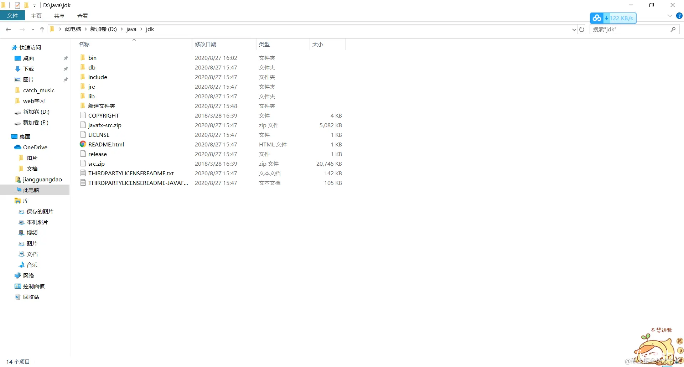Refresh the jdk folder view
This screenshot has width=684, height=367.
[582, 30]
